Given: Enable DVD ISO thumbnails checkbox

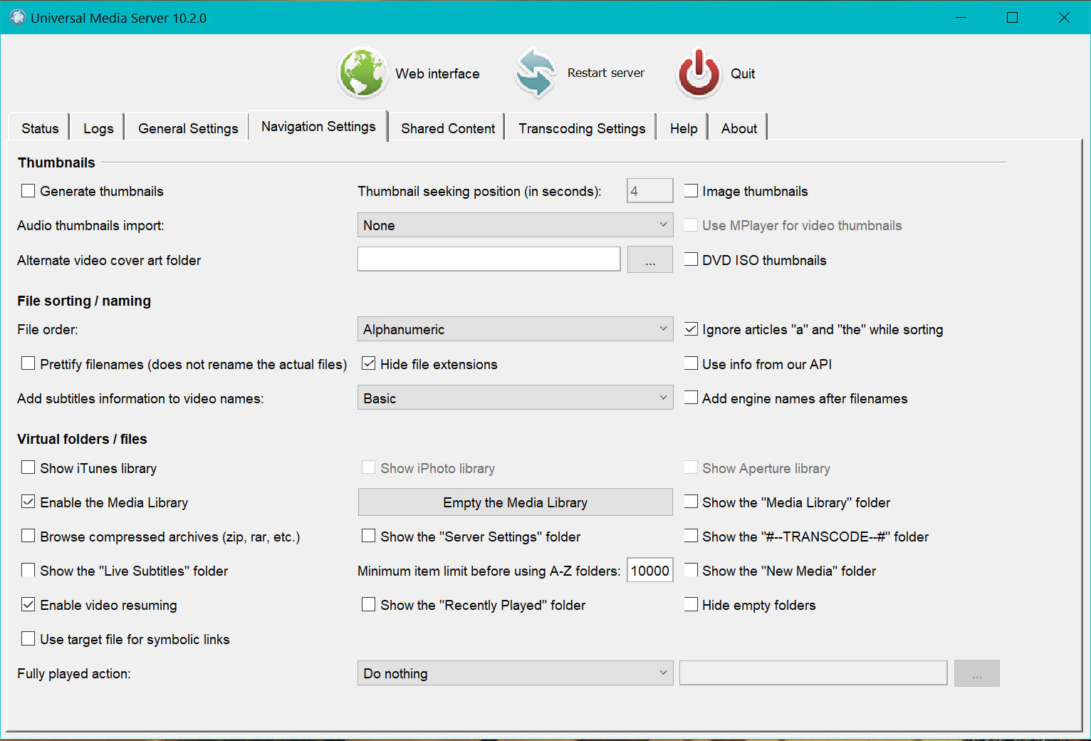Looking at the screenshot, I should tap(691, 259).
